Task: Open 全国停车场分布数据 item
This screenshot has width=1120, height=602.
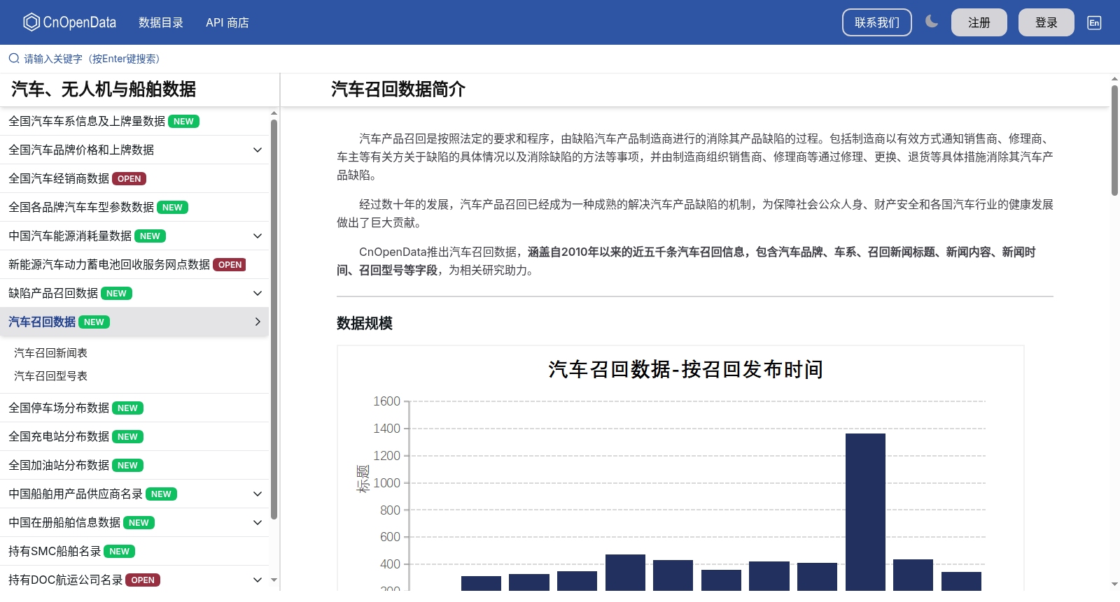Action: pos(134,408)
